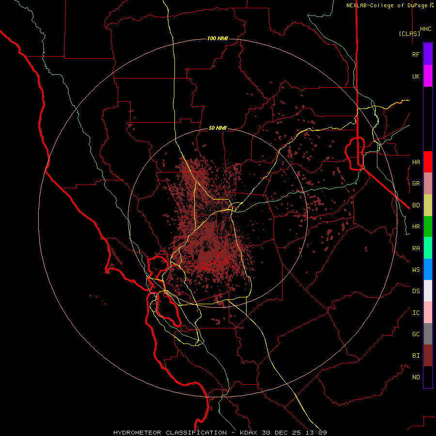Click the RF legend label
436x436 pixels.
click(416, 54)
